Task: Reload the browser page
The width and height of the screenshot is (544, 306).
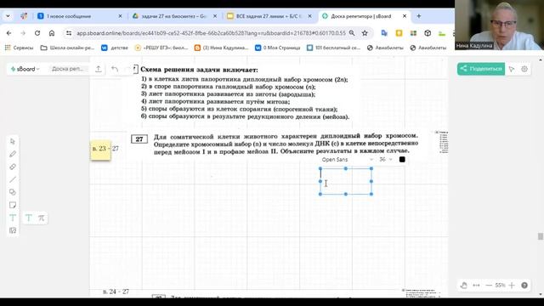Action: (37, 33)
